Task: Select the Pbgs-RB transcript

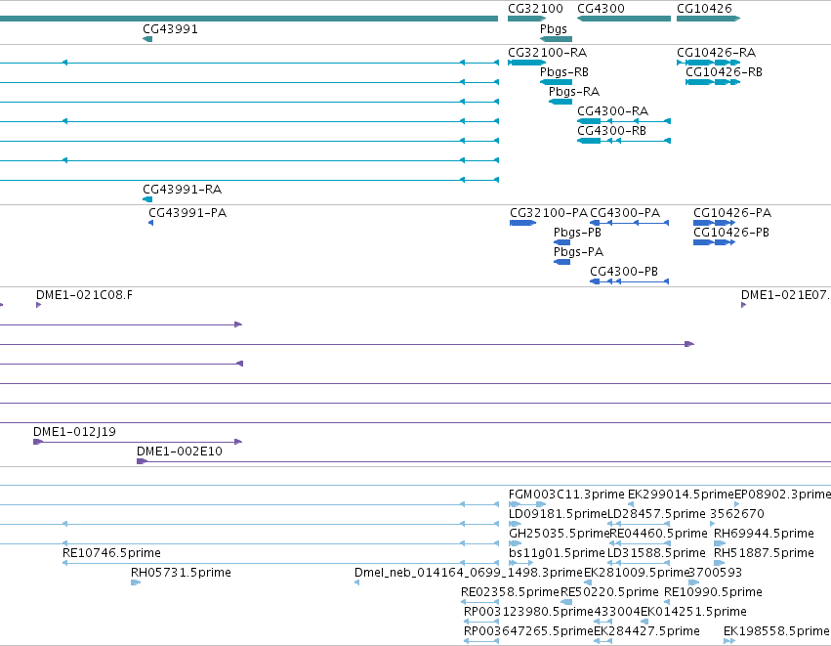Action: point(556,82)
